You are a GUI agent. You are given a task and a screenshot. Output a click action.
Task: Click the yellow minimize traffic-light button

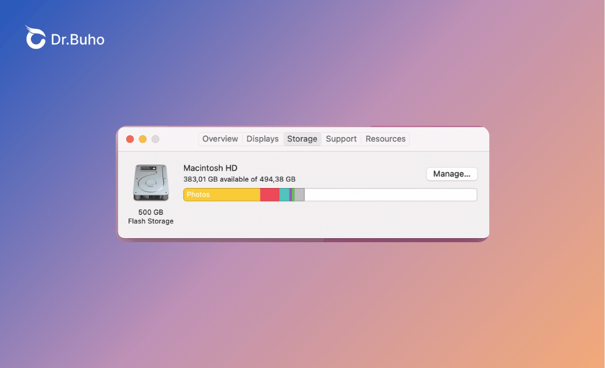142,139
